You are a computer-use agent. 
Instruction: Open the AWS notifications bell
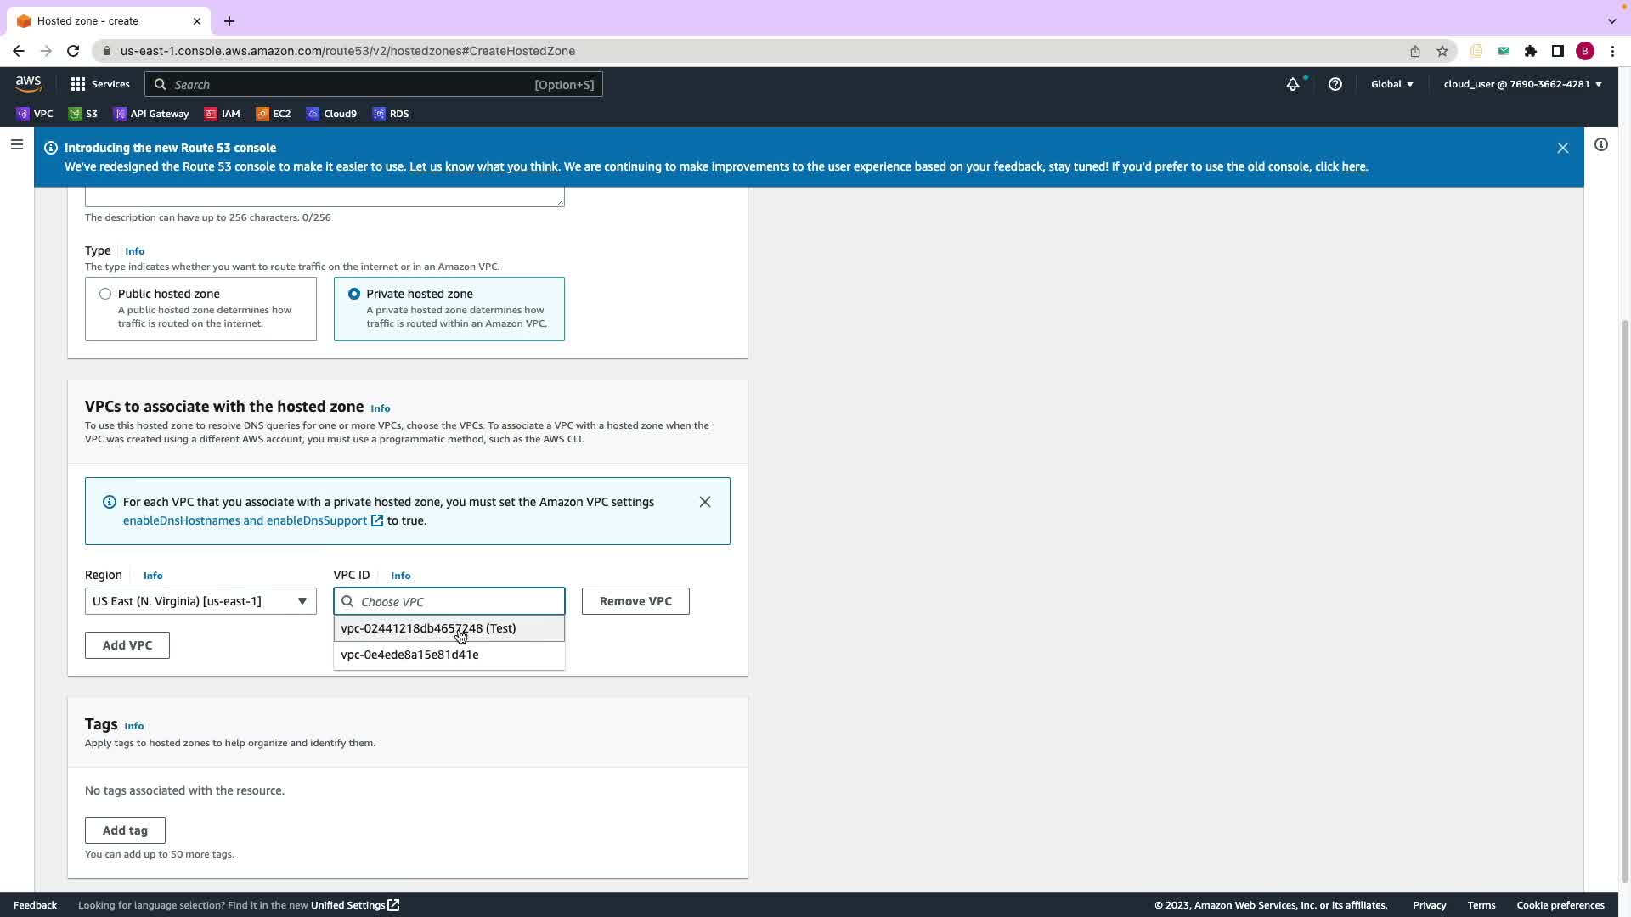coord(1292,84)
